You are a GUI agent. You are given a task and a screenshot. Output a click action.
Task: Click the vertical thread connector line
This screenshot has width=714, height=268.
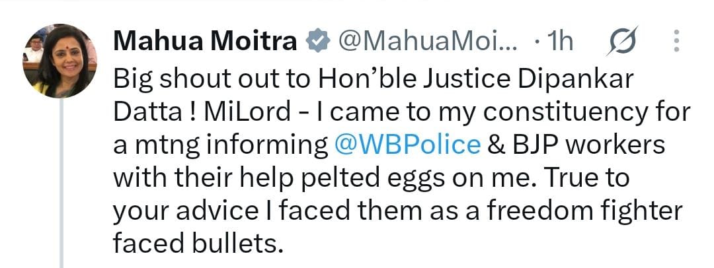coord(61,183)
